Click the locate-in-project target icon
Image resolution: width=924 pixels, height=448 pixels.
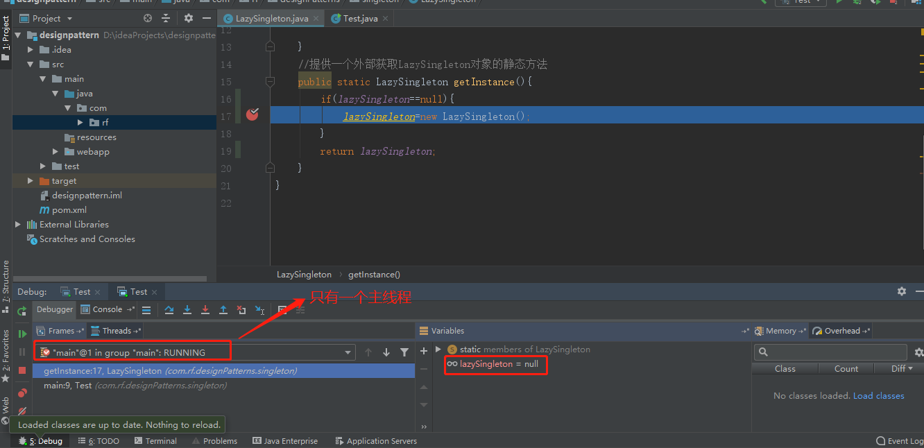[148, 19]
